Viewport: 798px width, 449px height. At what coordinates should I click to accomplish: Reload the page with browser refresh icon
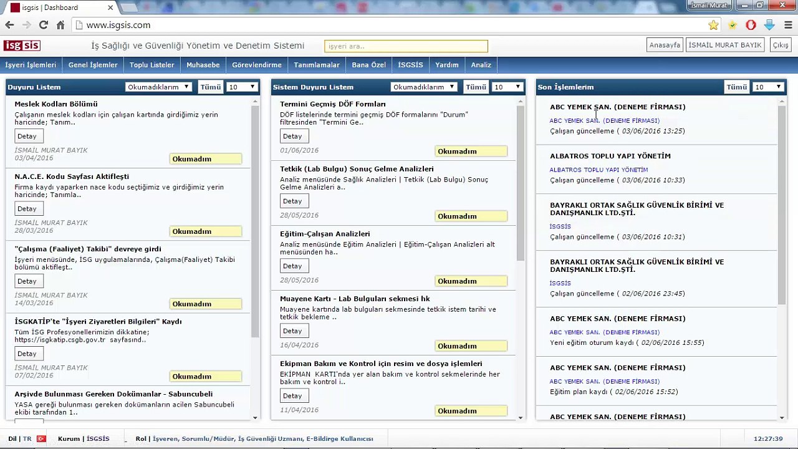coord(43,25)
